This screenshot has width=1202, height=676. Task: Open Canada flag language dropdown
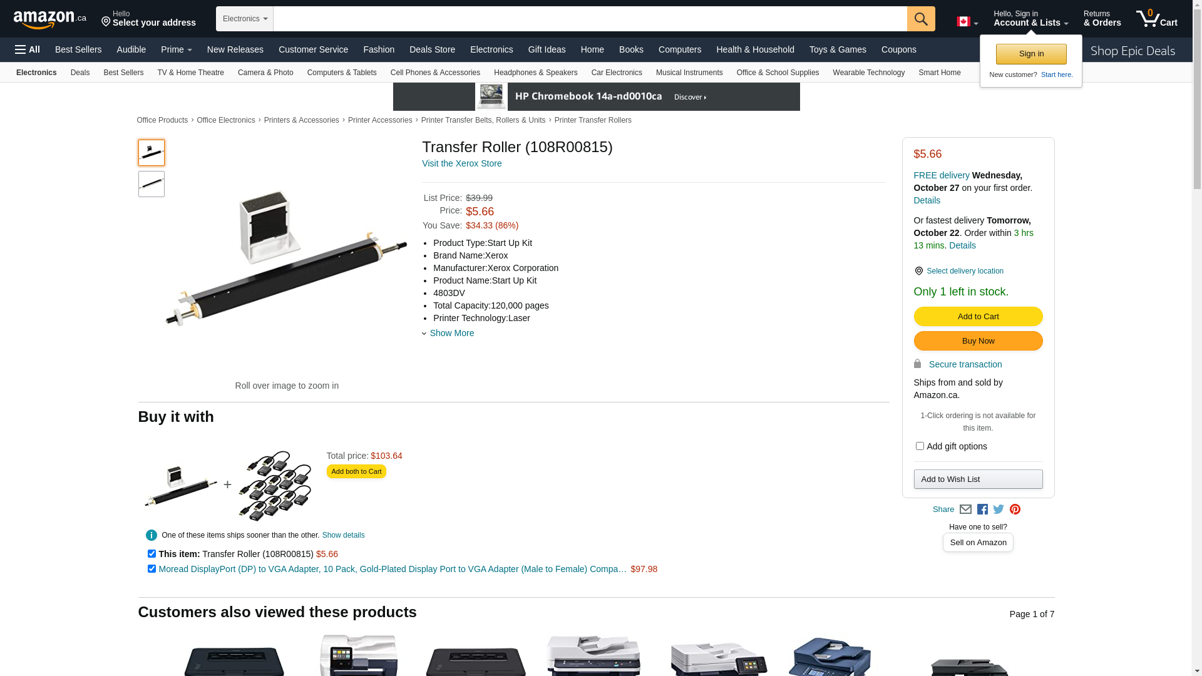click(967, 22)
